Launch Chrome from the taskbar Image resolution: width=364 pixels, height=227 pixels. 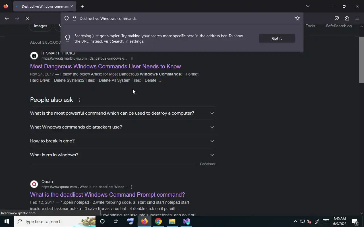(158, 221)
